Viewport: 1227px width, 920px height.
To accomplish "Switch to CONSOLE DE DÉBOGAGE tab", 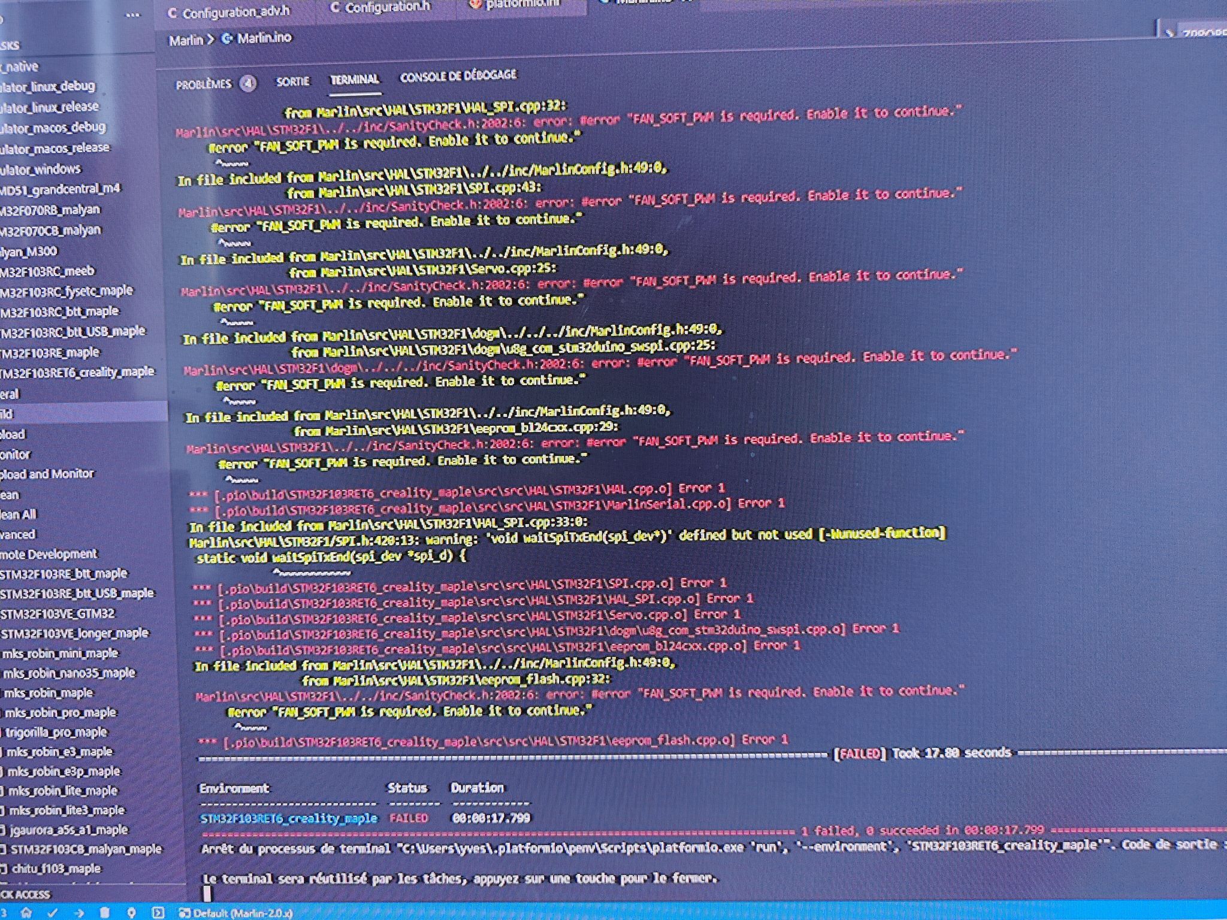I will (458, 75).
